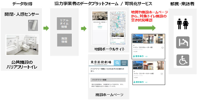Viewport: 198px width, 101px height.
Task: Click the green arrow after data platform
Action: (84, 29)
